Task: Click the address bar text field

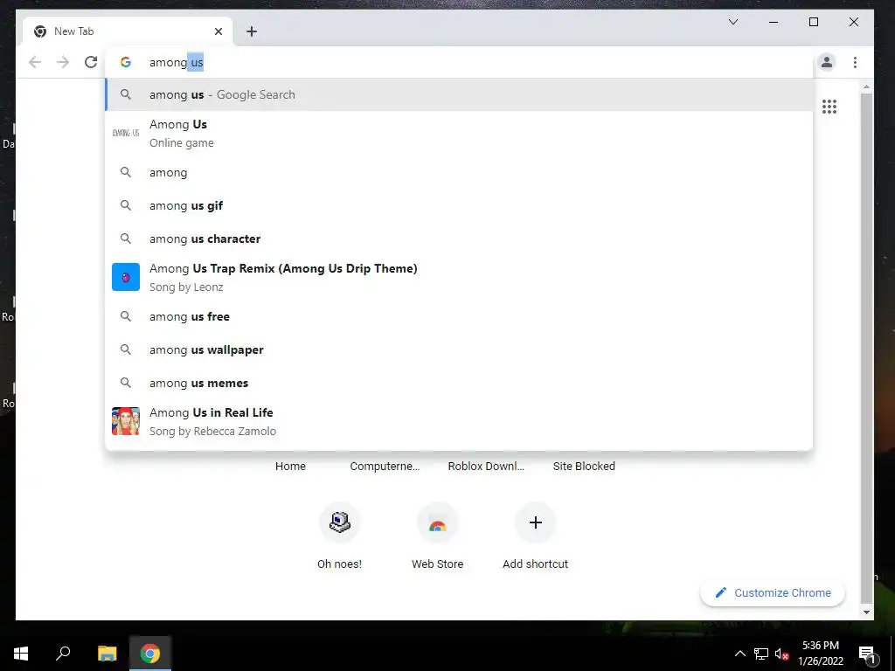Action: click(x=459, y=62)
